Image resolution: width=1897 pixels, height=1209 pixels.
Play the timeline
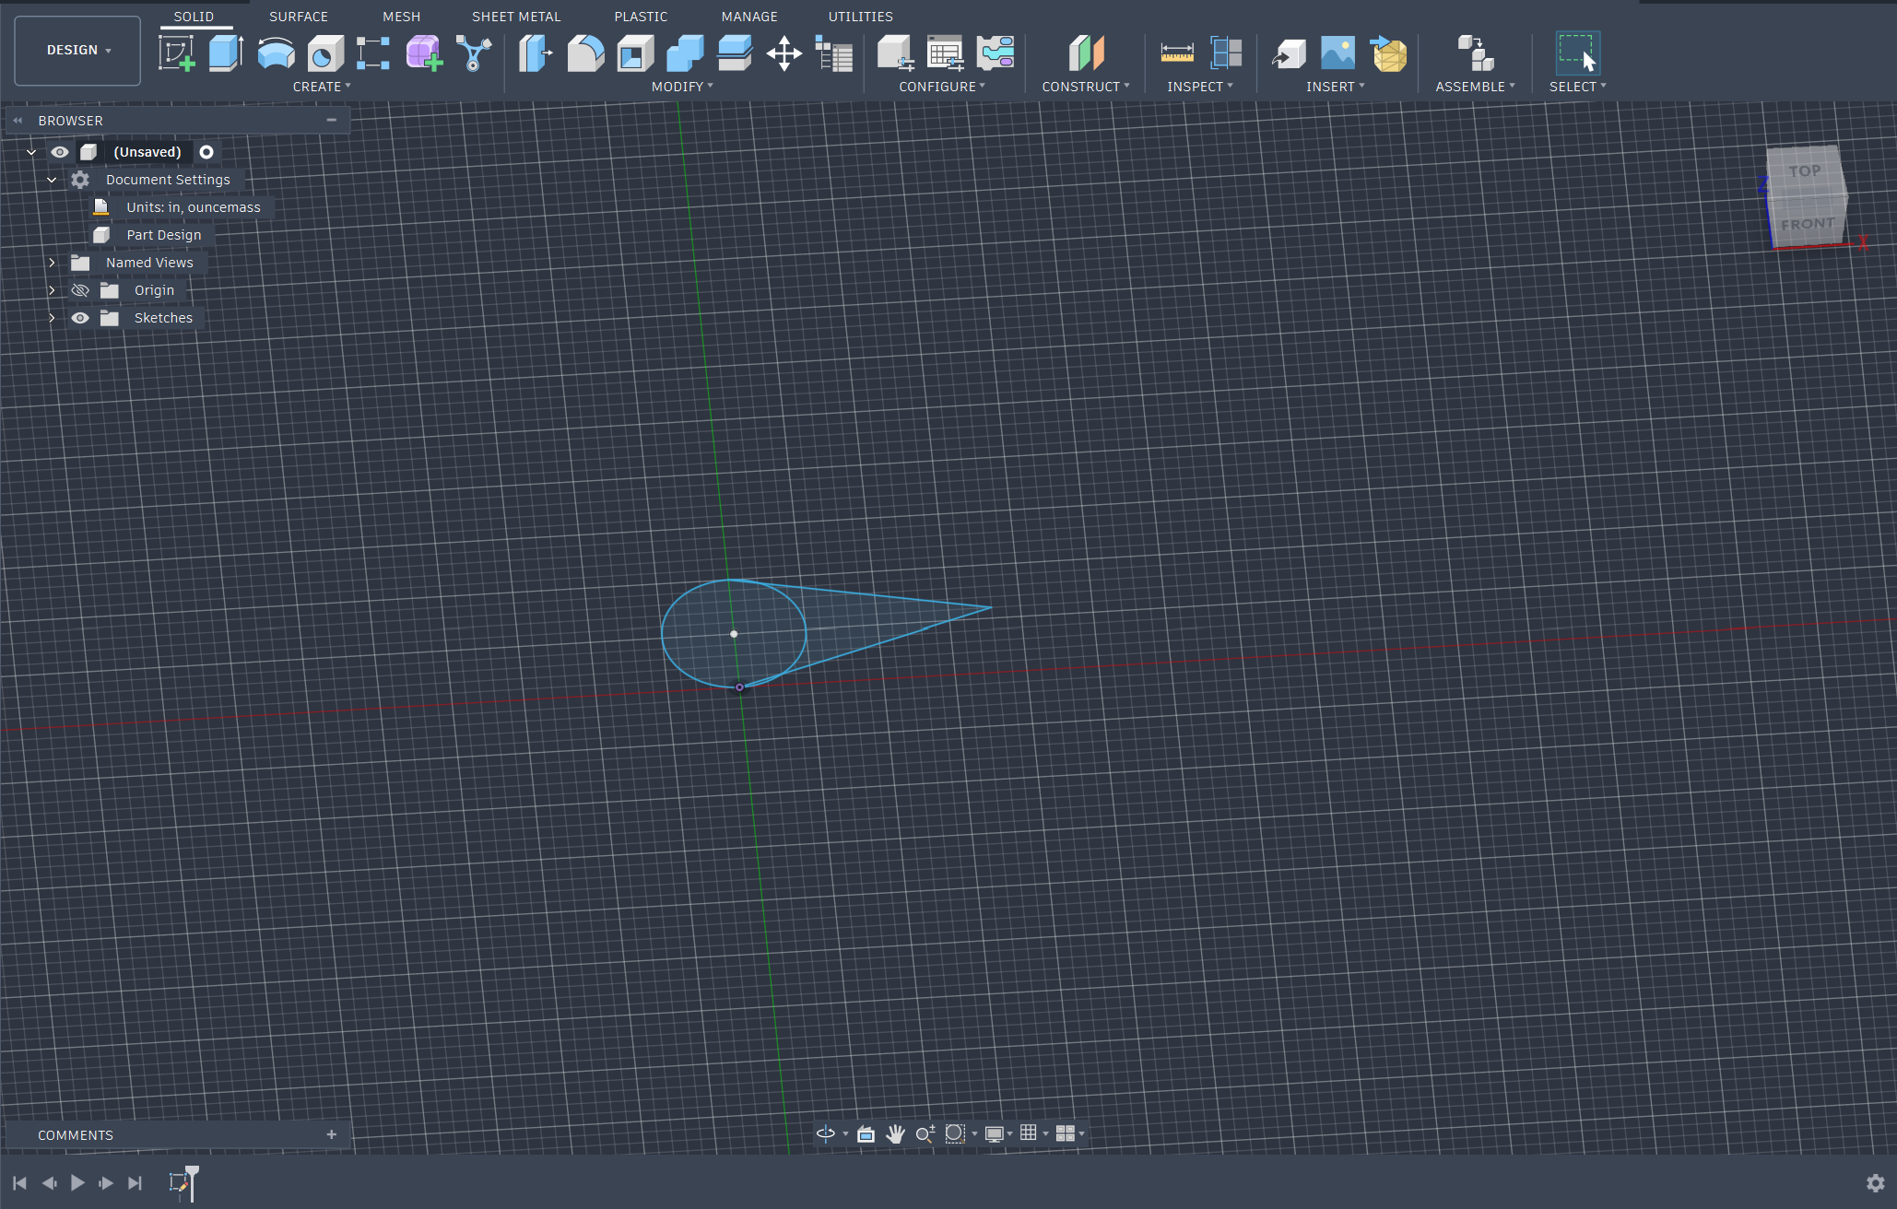point(77,1182)
